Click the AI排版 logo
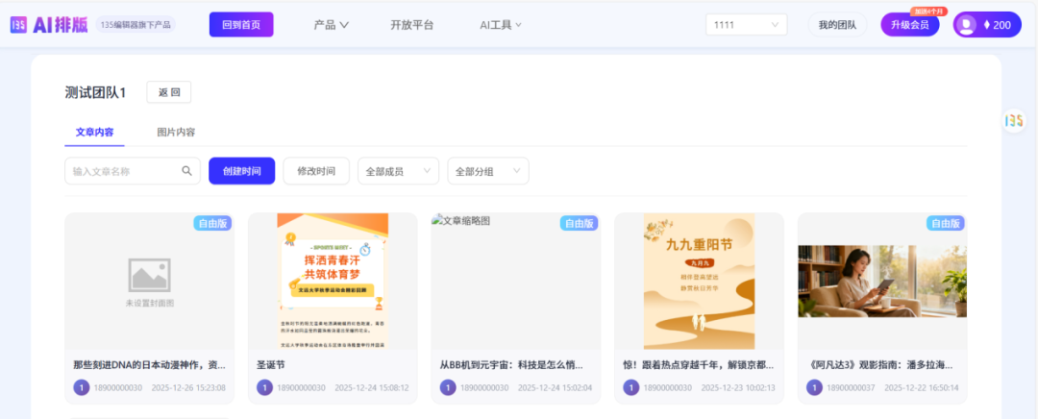Viewport: 1038px width, 419px height. click(x=50, y=25)
